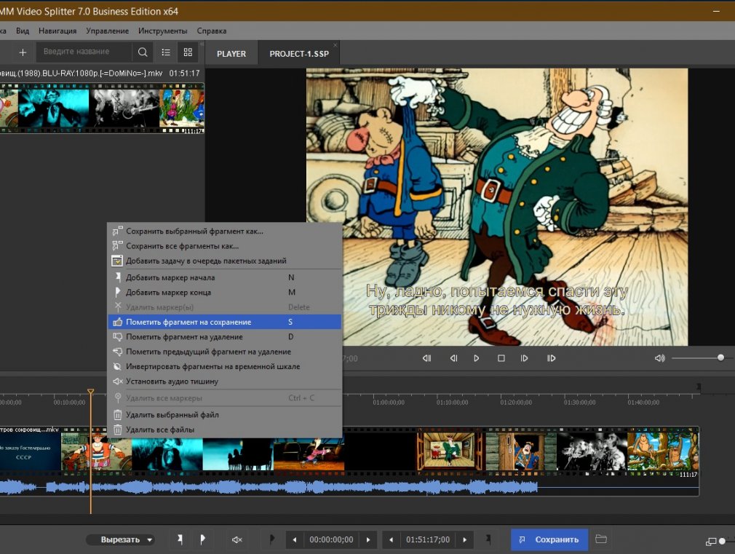Open the Инструменты menu

point(163,31)
